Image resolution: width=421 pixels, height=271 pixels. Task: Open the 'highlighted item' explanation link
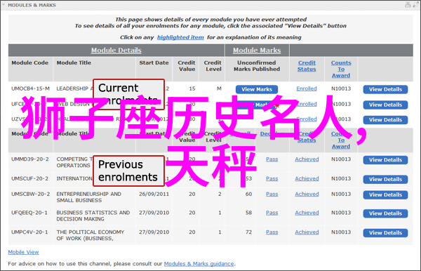pyautogui.click(x=180, y=37)
